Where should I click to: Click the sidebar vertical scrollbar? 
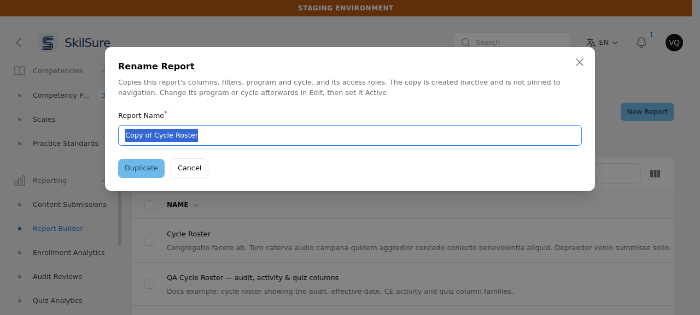point(120,218)
